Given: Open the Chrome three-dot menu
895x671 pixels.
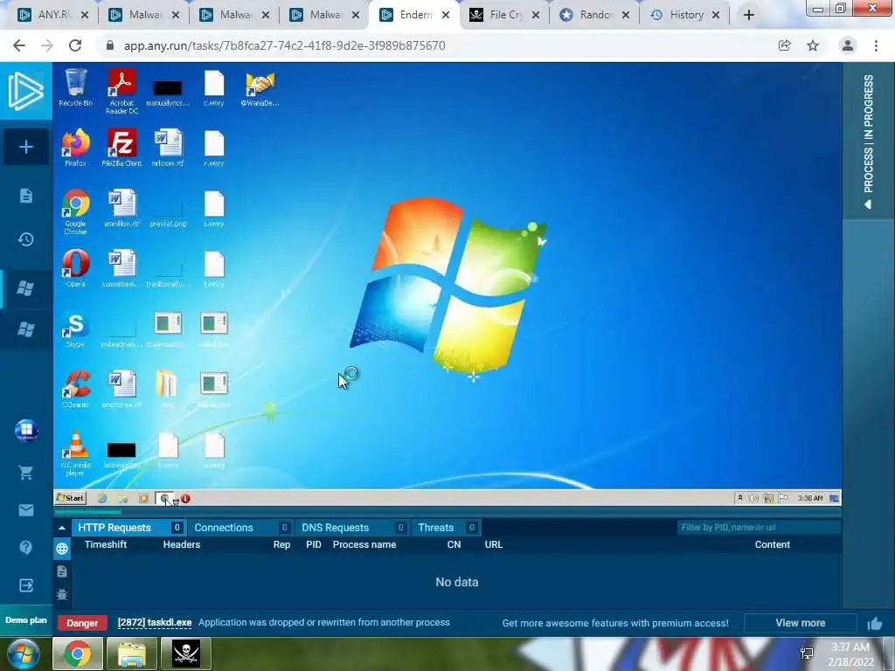Looking at the screenshot, I should coord(876,45).
